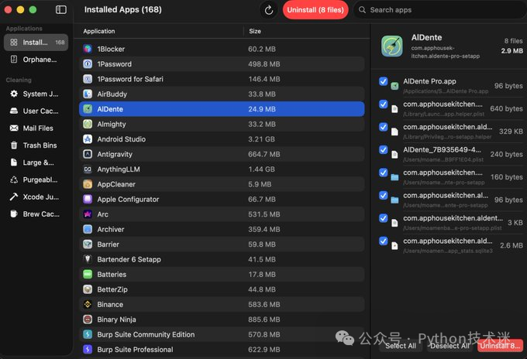Click the AirBuddy app icon
527x359 pixels.
pyautogui.click(x=88, y=94)
